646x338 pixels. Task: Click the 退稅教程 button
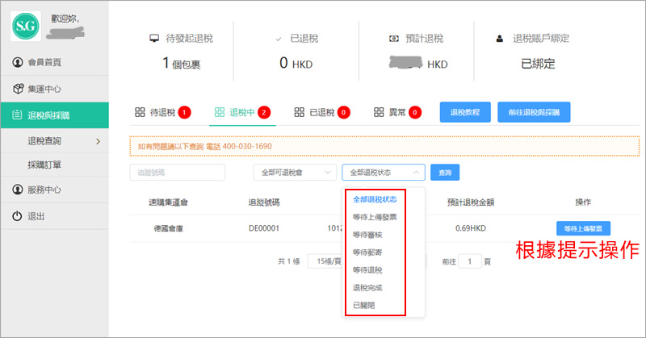tap(464, 112)
